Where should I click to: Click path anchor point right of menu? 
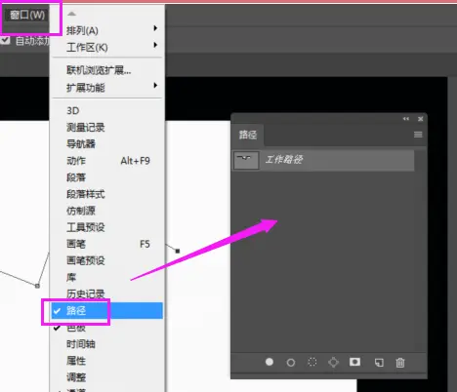pyautogui.click(x=178, y=251)
